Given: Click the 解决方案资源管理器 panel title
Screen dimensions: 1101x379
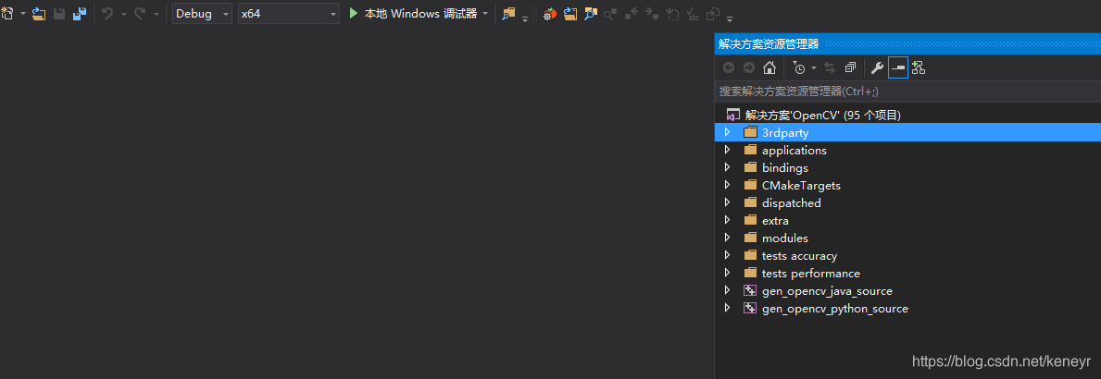Looking at the screenshot, I should (x=769, y=43).
